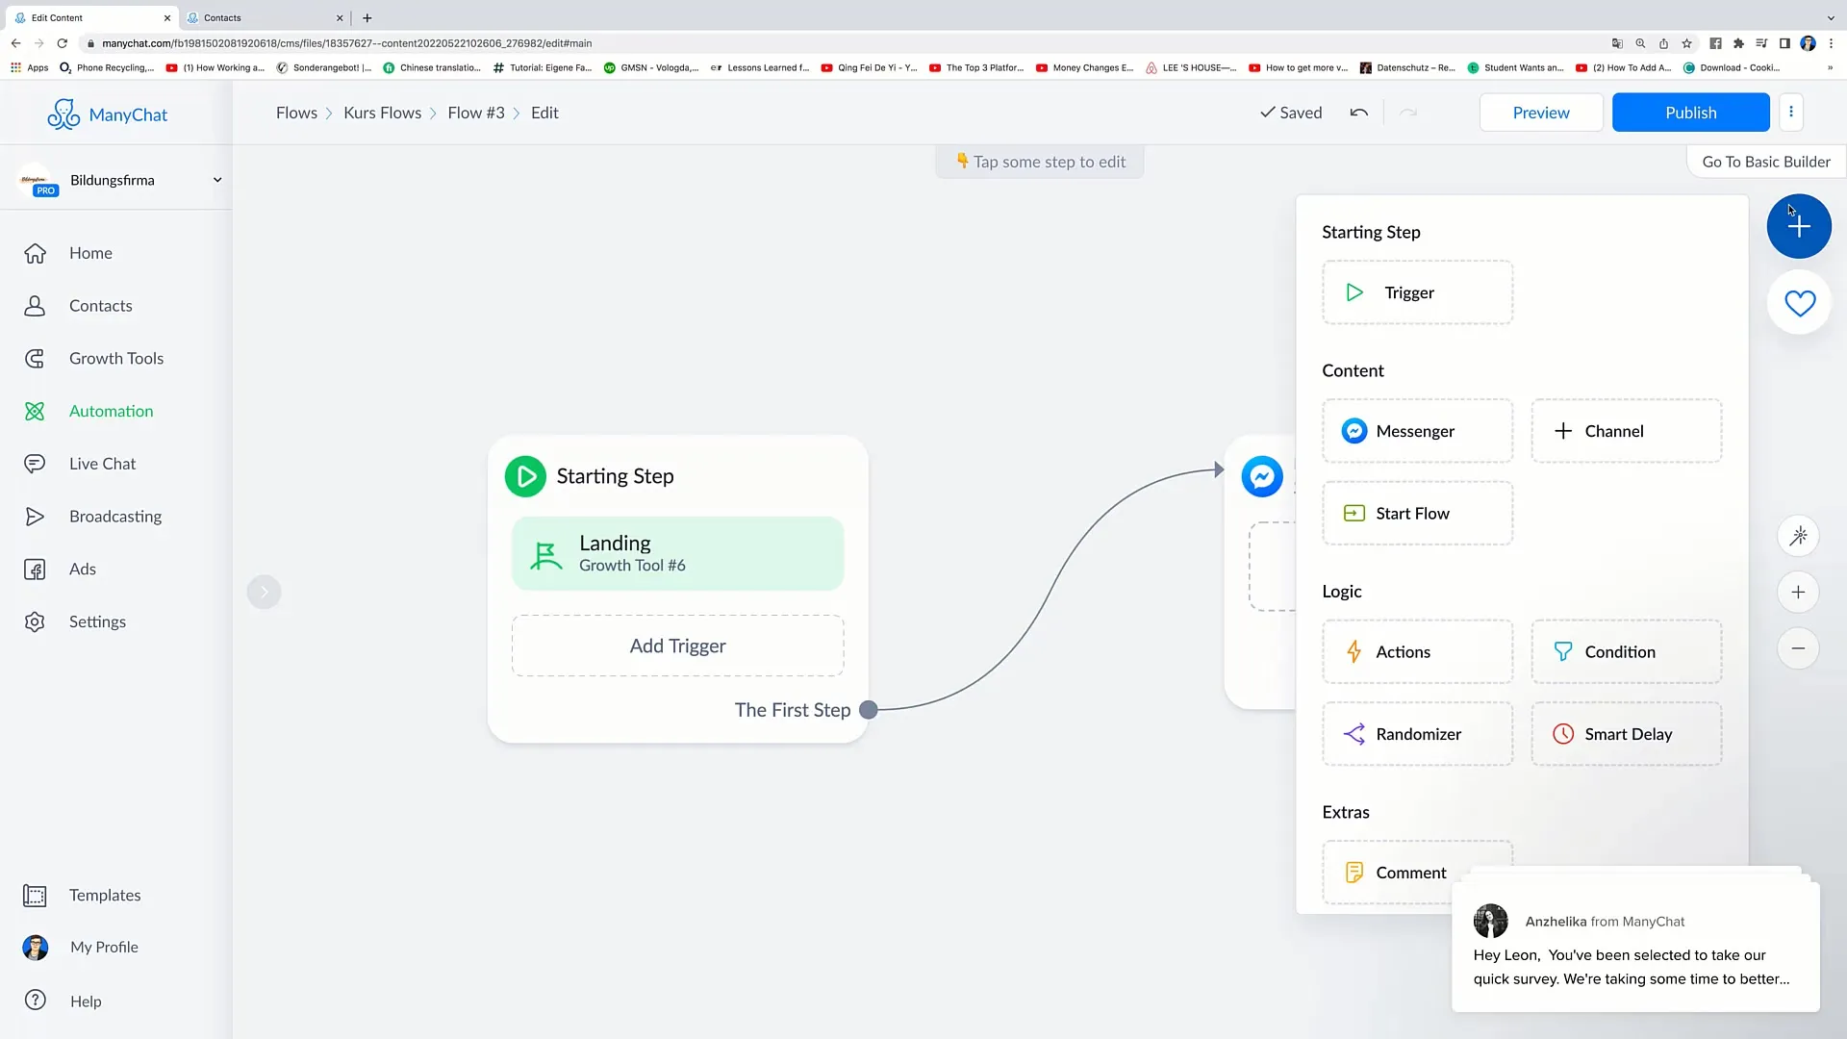Click Go To Basic Builder

click(x=1766, y=162)
